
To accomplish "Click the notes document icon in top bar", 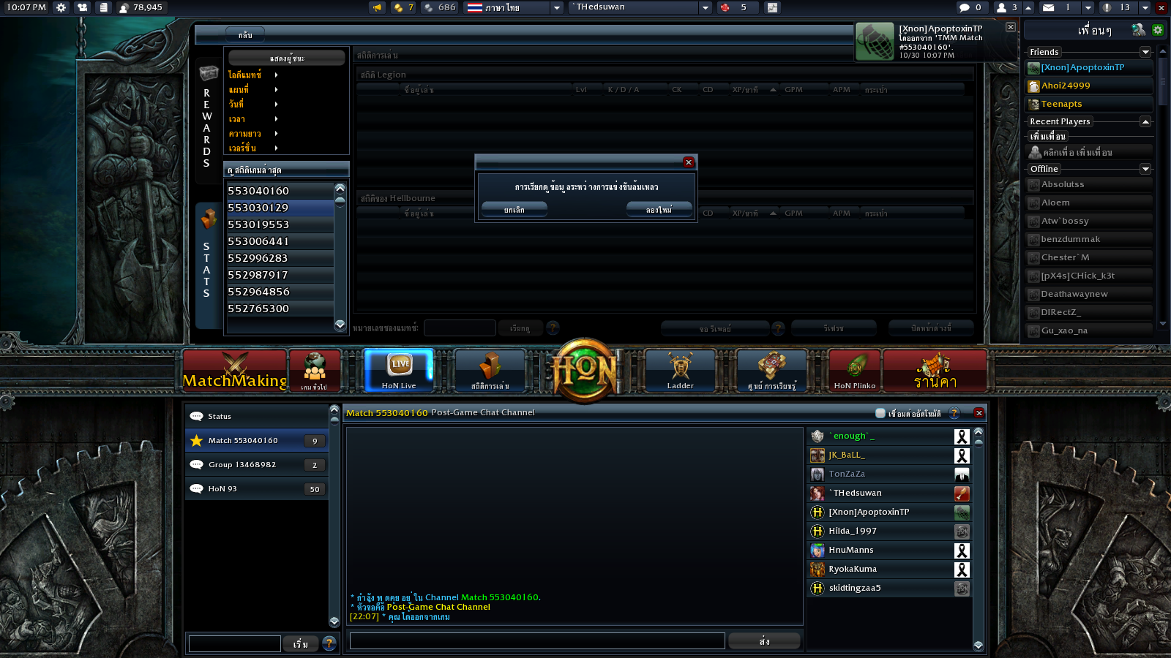I will pyautogui.click(x=103, y=7).
